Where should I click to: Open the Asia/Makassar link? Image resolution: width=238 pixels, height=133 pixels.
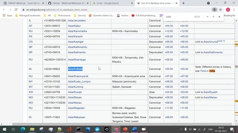[77, 117]
